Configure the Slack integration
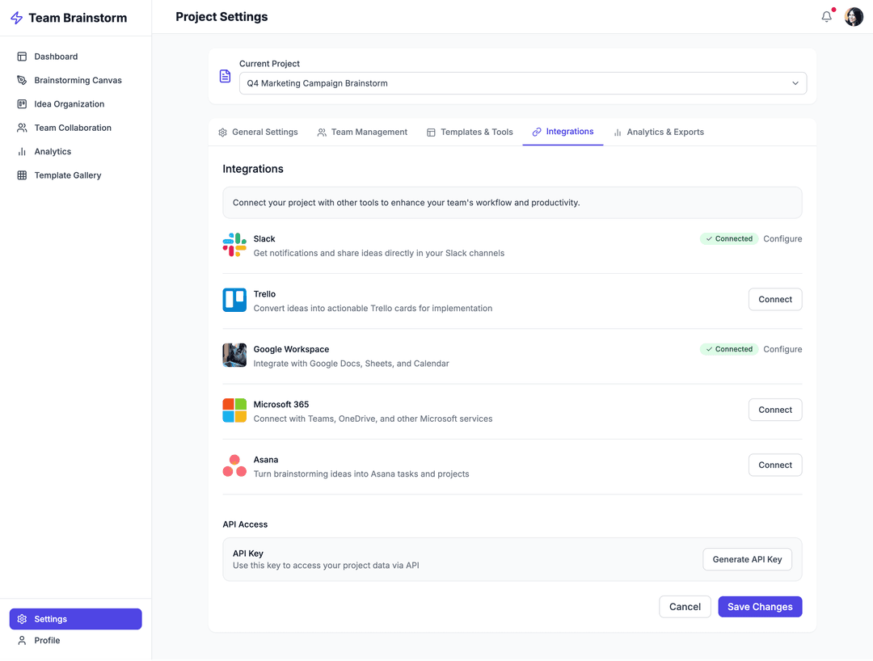873x661 pixels. (x=782, y=239)
